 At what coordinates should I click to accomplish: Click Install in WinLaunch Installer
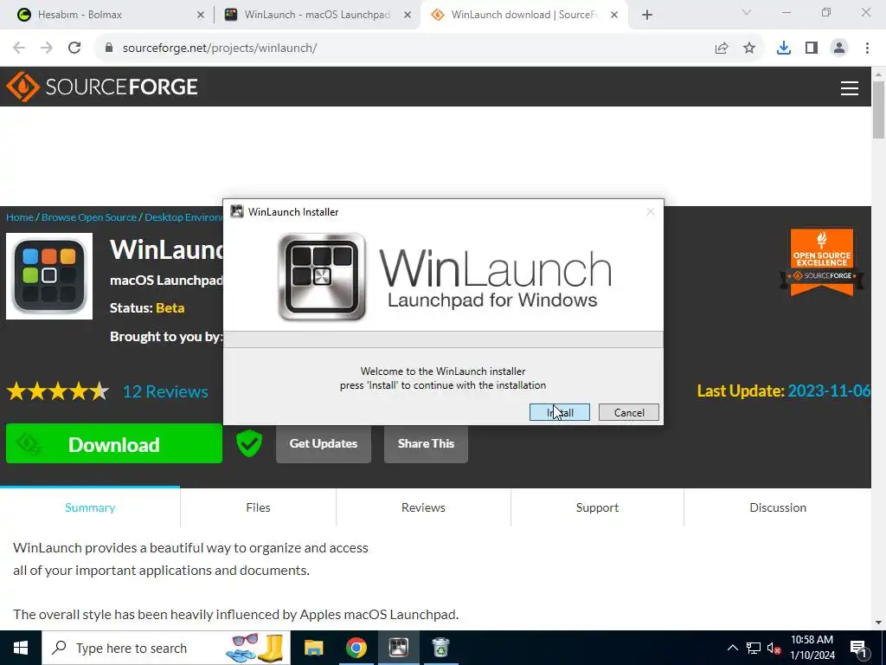point(560,412)
